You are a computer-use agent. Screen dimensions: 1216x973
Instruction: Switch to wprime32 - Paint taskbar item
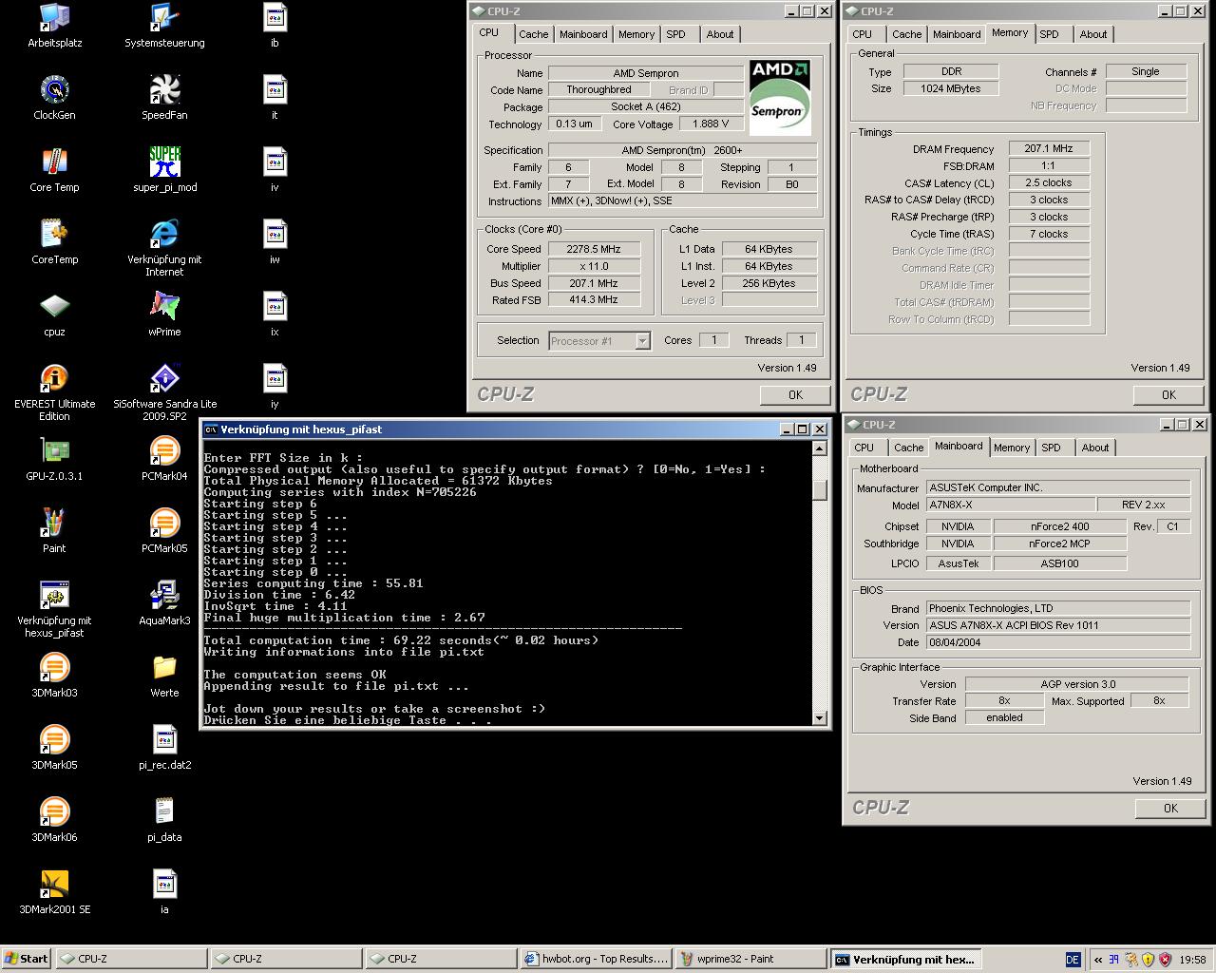pyautogui.click(x=750, y=959)
